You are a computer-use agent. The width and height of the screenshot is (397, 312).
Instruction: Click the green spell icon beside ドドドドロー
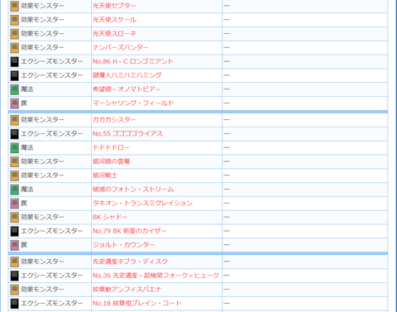(x=14, y=148)
